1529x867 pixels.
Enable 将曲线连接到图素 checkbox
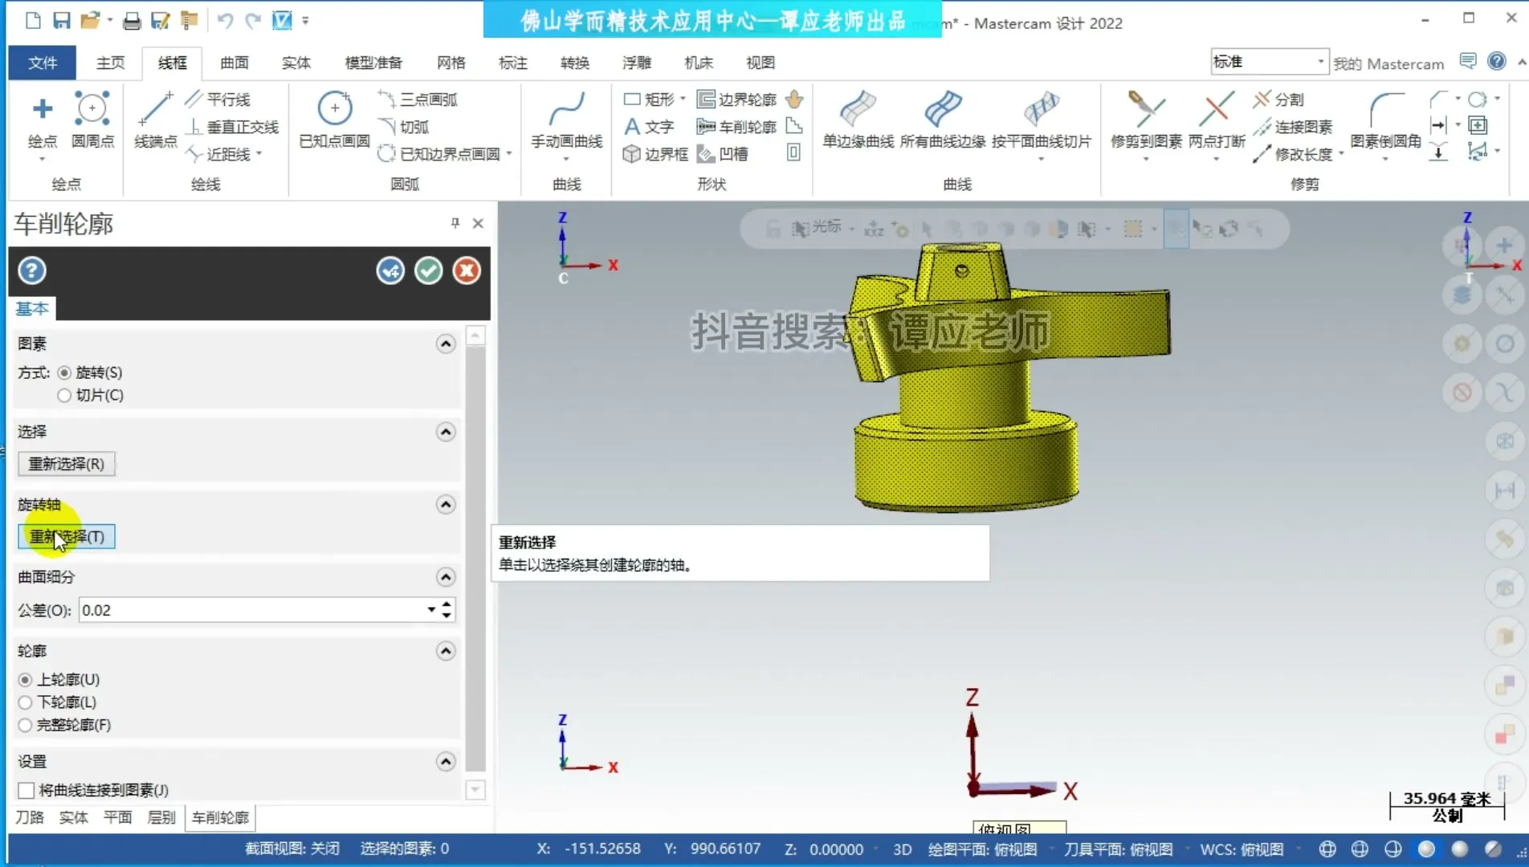[27, 790]
